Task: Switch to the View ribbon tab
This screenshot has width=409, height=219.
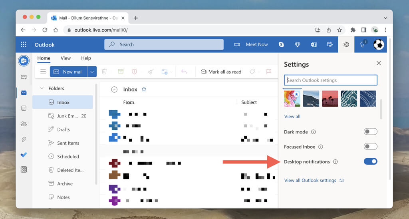Action: 66,58
